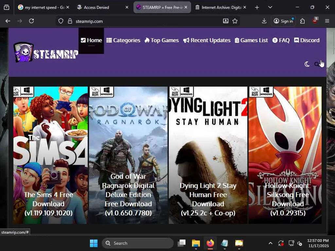The height and width of the screenshot is (251, 335).
Task: Bookmark this page with star icon
Action: tap(235, 21)
